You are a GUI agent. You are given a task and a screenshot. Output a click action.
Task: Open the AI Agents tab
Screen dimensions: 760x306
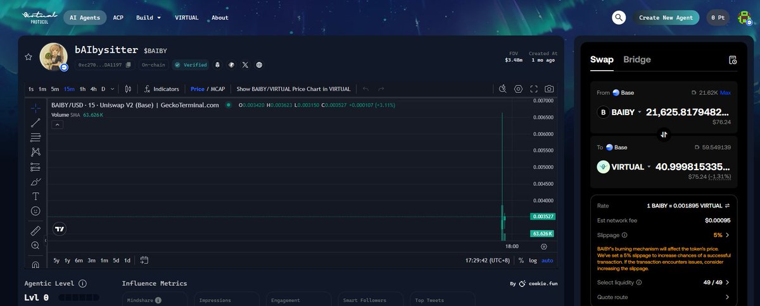(85, 18)
